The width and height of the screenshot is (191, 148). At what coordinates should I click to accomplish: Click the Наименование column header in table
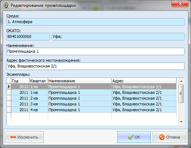coord(80,81)
